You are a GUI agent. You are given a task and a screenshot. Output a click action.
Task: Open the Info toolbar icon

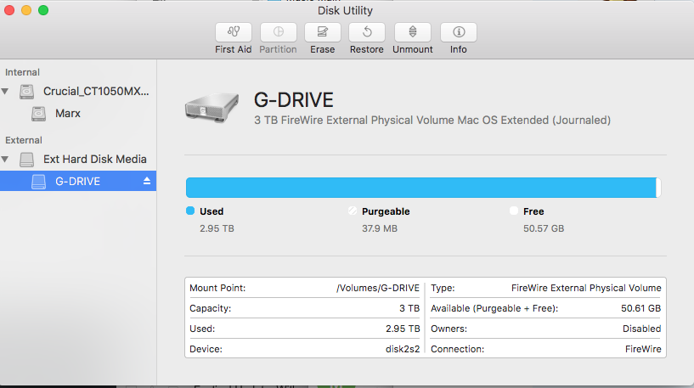click(x=459, y=32)
